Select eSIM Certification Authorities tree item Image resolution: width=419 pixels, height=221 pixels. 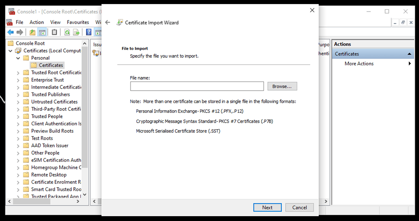point(56,160)
